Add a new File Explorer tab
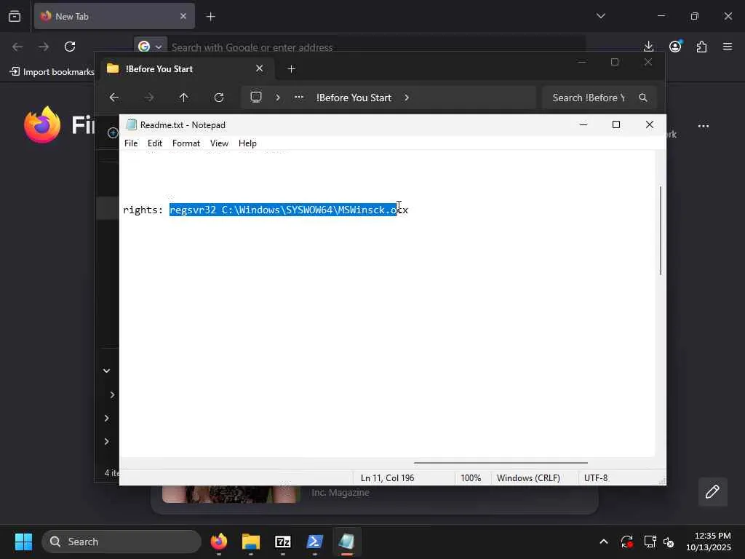Image resolution: width=745 pixels, height=559 pixels. [291, 69]
